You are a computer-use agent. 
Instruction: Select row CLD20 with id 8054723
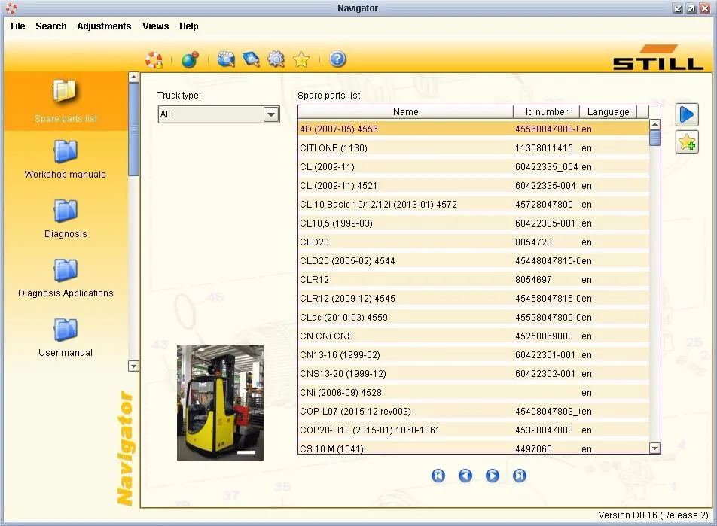click(x=473, y=242)
